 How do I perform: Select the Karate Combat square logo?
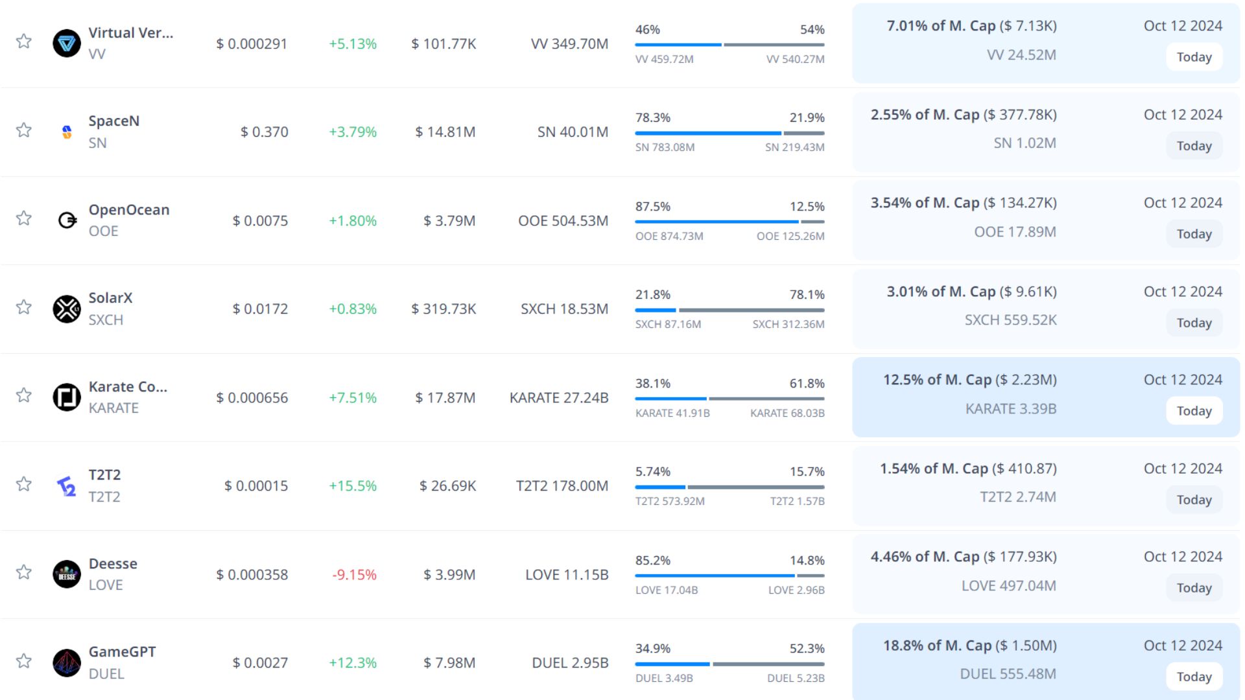[66, 397]
